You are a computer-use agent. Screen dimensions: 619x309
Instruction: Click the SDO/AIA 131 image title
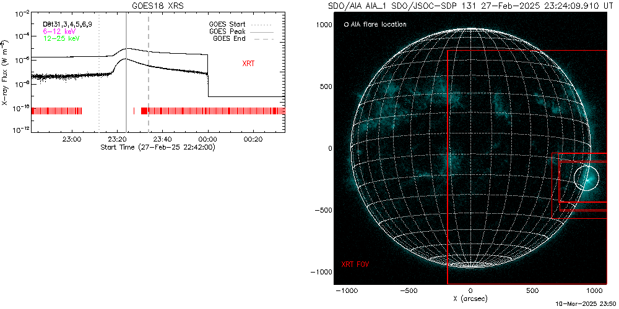point(469,6)
